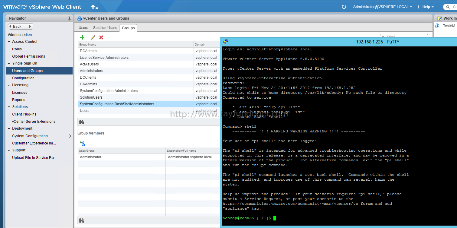Image resolution: width=457 pixels, height=228 pixels.
Task: Open TestVM in Work In Progress
Action: tap(449, 26)
